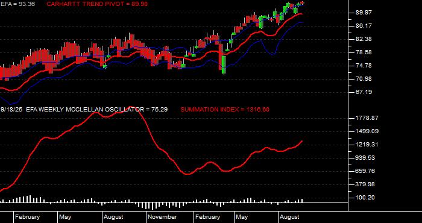Click the tall green candle at the April low
The width and height of the screenshot is (422, 223).
coord(224,64)
